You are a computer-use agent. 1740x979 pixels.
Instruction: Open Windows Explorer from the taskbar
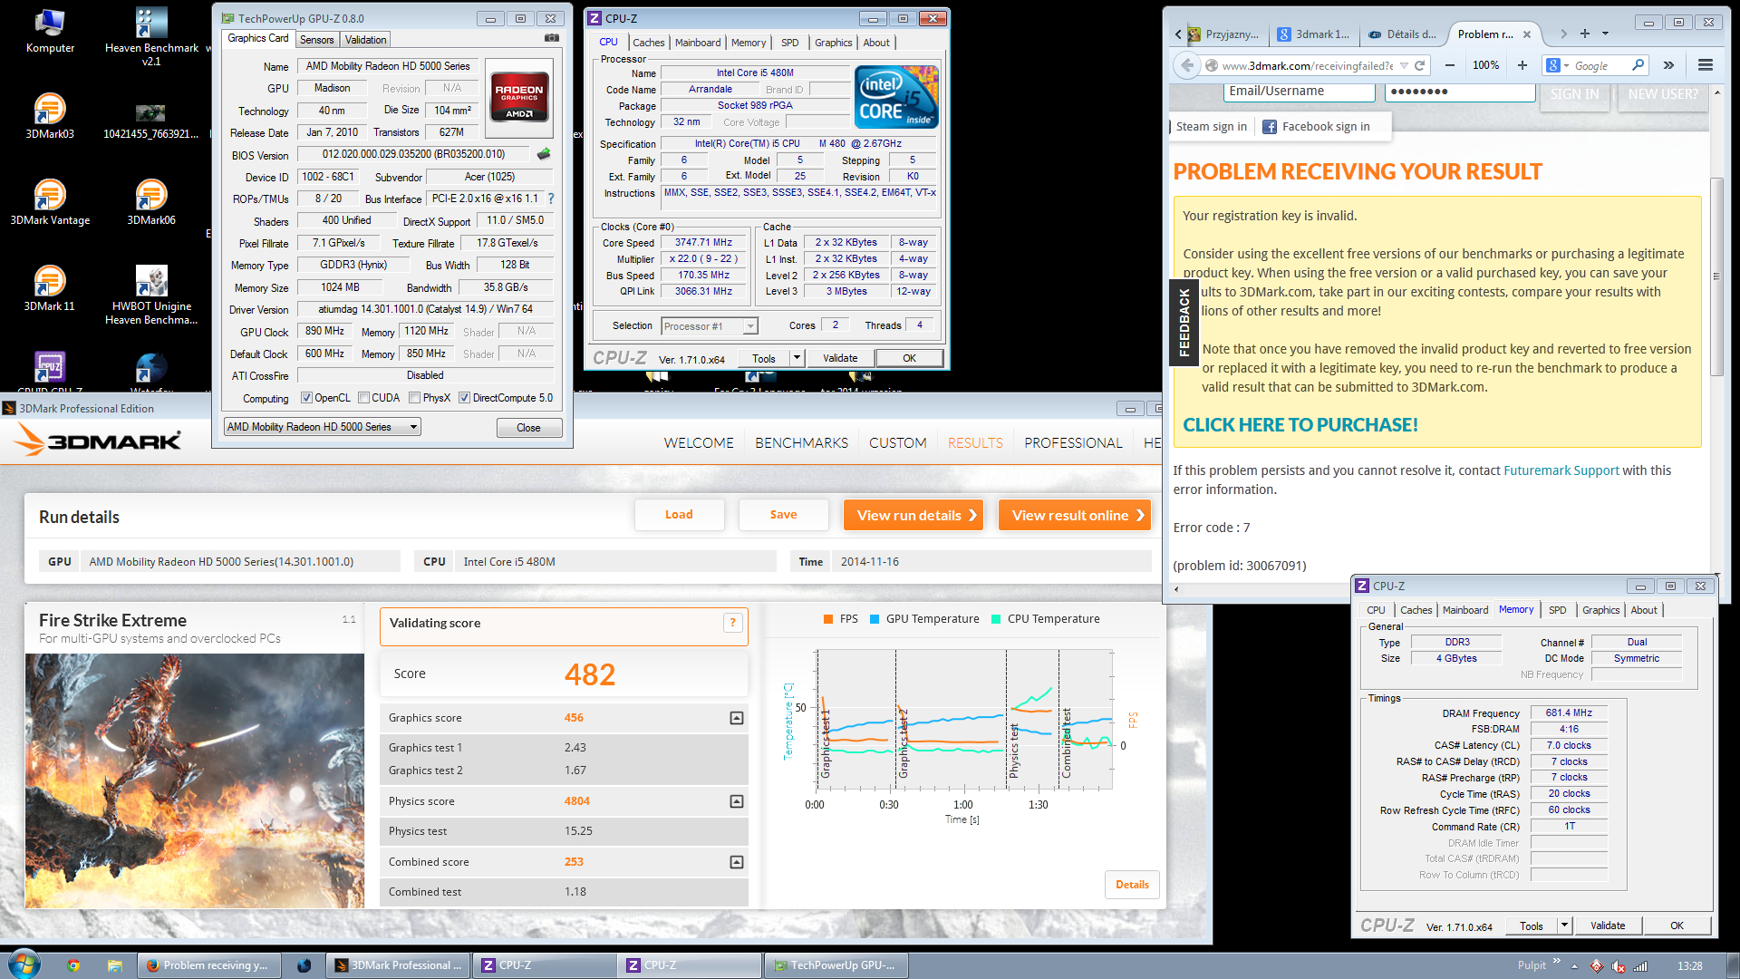[x=115, y=965]
